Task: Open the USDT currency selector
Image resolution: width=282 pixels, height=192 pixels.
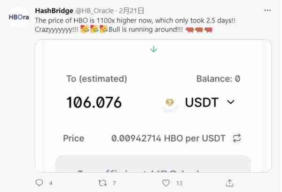Action: point(202,102)
